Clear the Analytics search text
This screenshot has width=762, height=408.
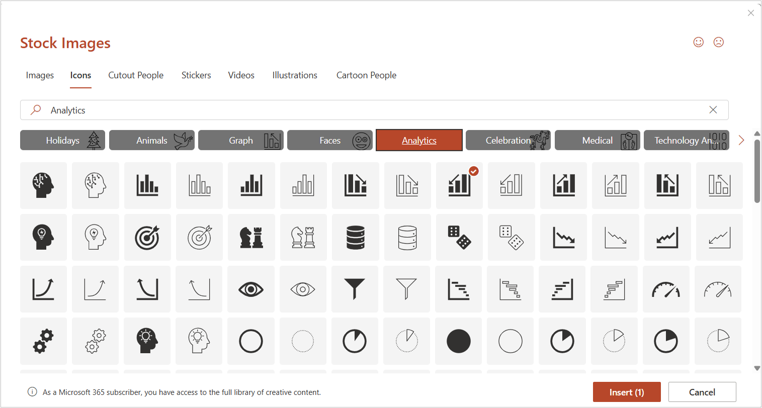click(713, 110)
